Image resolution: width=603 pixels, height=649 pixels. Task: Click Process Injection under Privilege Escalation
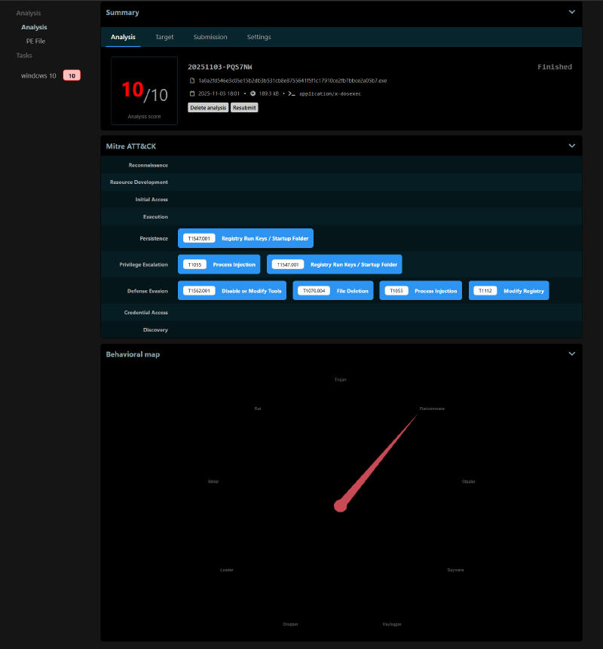click(x=232, y=265)
